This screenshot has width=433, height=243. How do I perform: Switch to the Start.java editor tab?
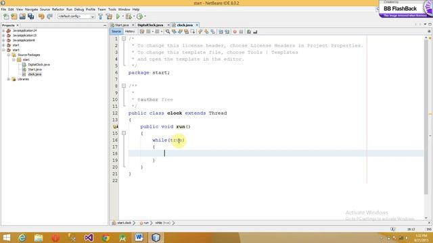pos(122,25)
